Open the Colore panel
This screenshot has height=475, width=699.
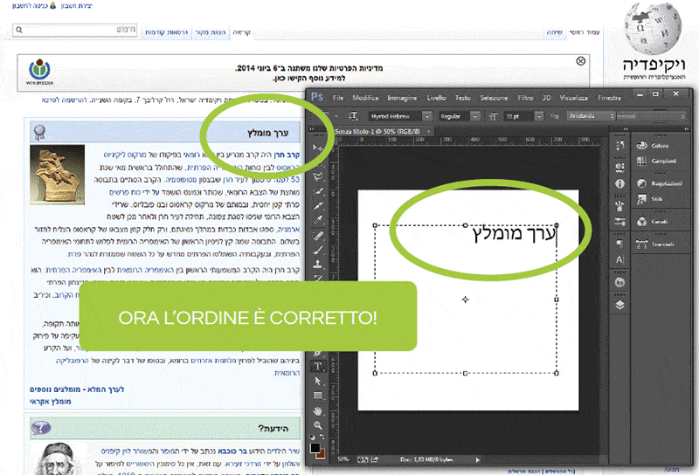coord(657,145)
